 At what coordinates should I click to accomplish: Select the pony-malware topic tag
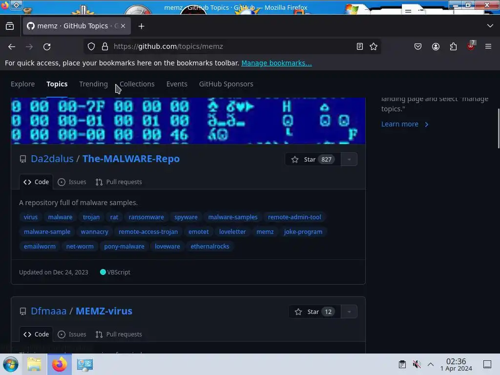pyautogui.click(x=125, y=247)
